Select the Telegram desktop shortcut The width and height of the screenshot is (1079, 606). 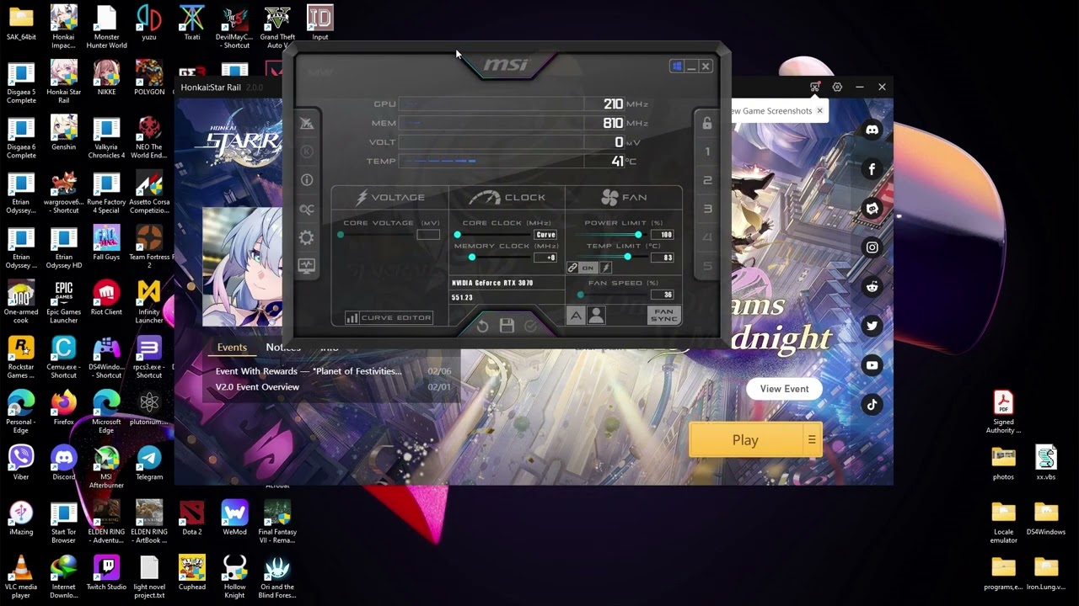click(x=149, y=464)
